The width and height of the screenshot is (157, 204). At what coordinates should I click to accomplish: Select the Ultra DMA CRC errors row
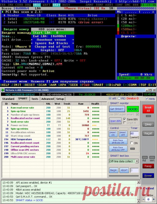(54, 154)
